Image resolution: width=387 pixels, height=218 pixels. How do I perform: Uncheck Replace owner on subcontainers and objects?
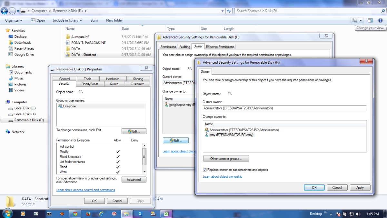(x=205, y=170)
